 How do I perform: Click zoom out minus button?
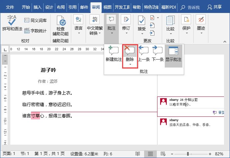[x=172, y=154]
